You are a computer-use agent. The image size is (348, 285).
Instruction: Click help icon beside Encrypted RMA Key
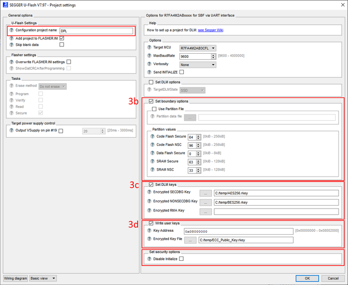coord(150,210)
